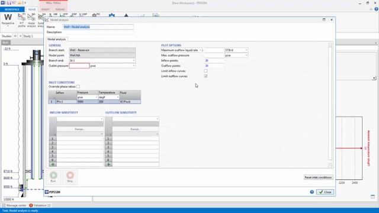Click the Description text field
Viewport: 379px width, 213px height.
click(x=98, y=32)
